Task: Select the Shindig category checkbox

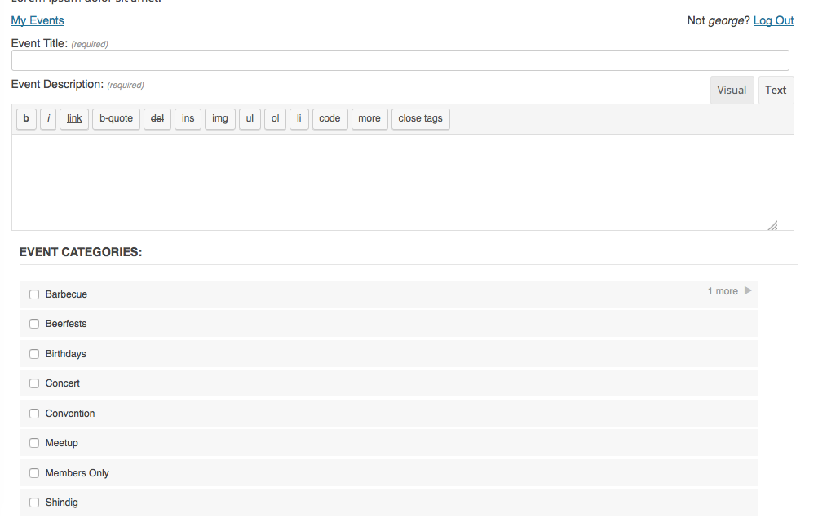Action: click(x=34, y=503)
